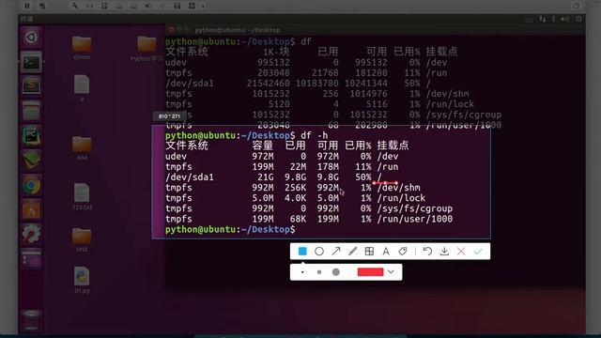Click the 挂载点 header in df -h output

pos(393,146)
